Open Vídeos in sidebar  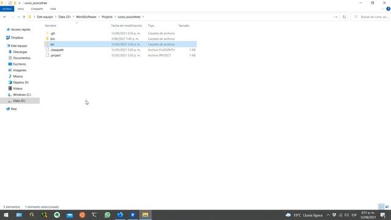tap(18, 89)
